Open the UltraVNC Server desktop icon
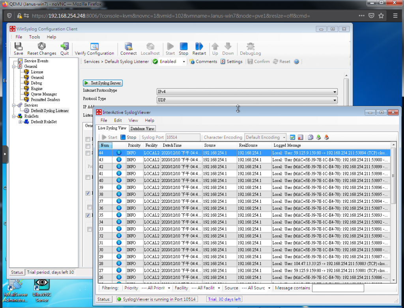This screenshot has width=404, height=308. click(42, 291)
